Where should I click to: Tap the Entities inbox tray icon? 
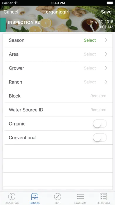pos(35,196)
